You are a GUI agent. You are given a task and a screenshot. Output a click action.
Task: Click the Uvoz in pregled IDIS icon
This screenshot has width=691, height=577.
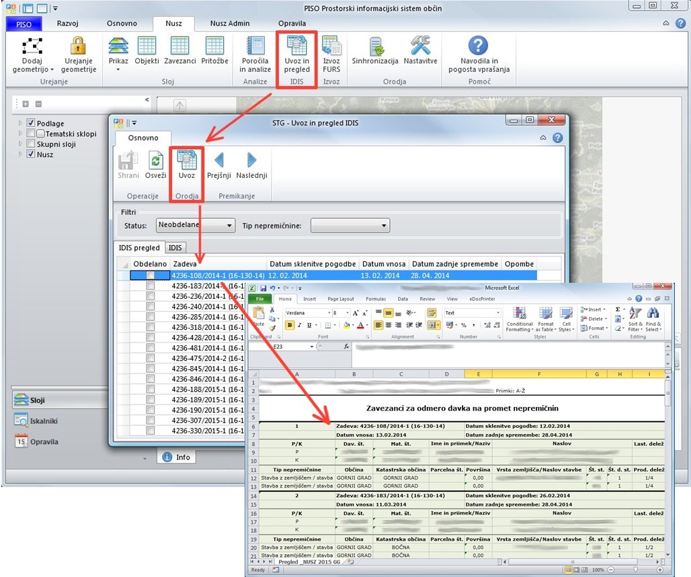click(x=296, y=54)
